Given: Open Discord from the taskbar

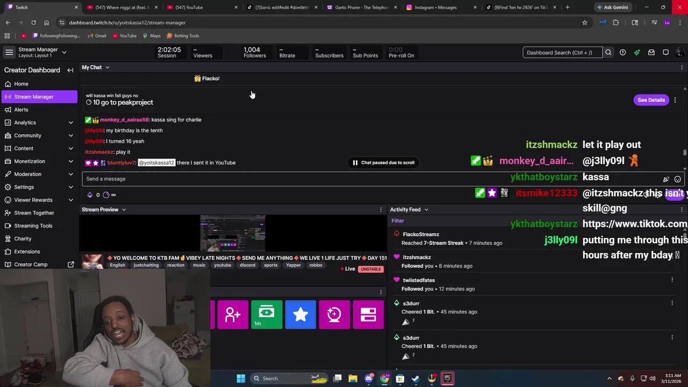Looking at the screenshot, I should (369, 378).
